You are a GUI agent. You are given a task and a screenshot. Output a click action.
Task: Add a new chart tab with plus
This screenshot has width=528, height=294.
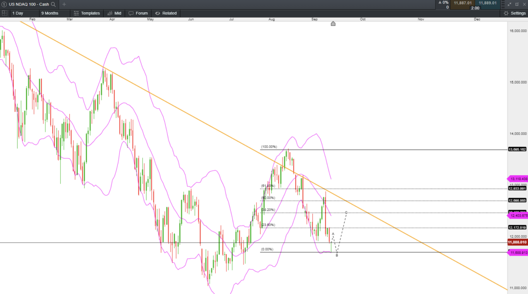(x=64, y=4)
